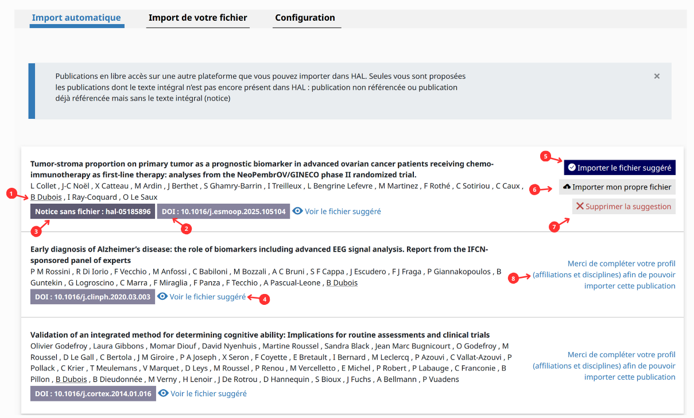This screenshot has height=418, width=694.
Task: Open Voir le fichier suggéré for Alzheimer's paper
Action: 207,297
